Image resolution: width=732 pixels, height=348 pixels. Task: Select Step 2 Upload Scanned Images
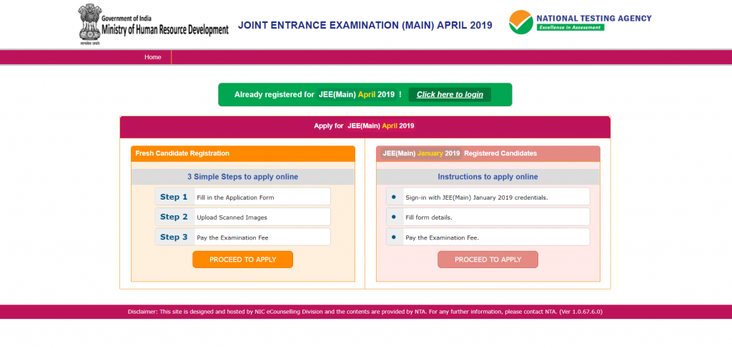243,217
